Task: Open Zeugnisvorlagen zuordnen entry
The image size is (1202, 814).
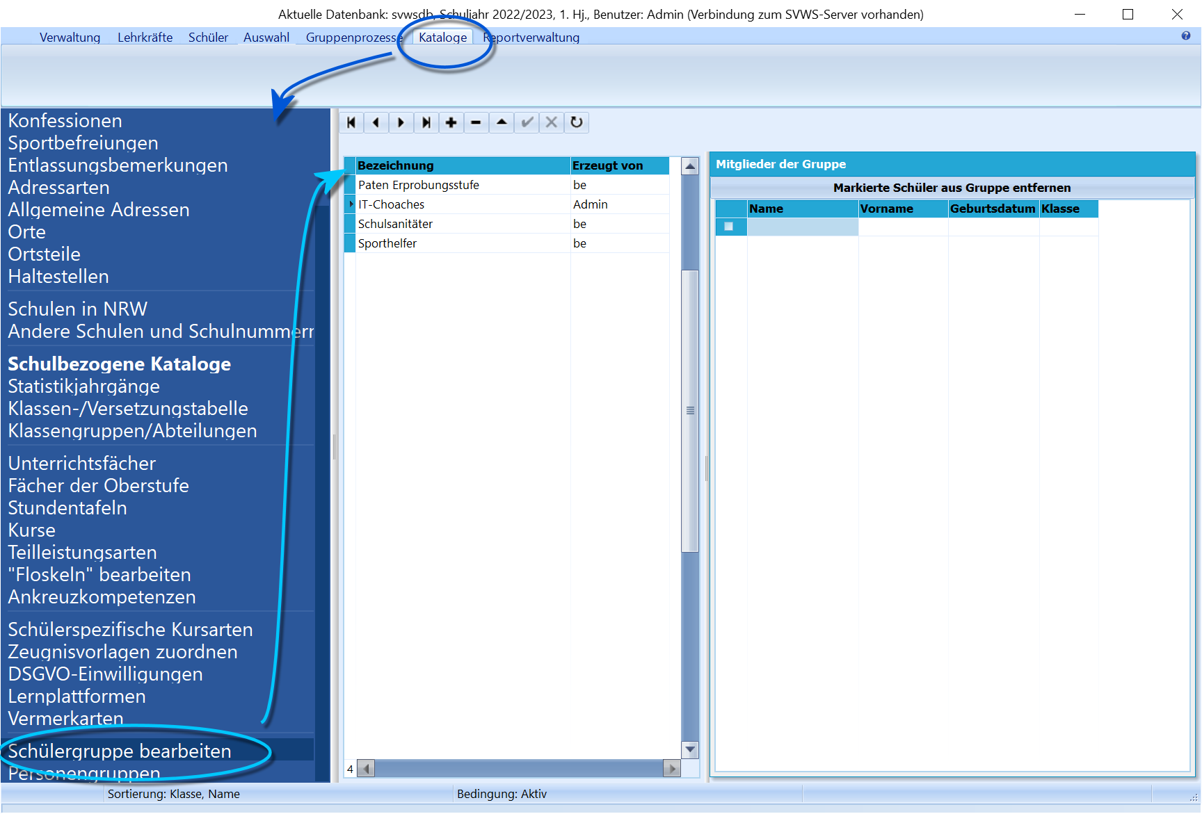Action: click(122, 652)
